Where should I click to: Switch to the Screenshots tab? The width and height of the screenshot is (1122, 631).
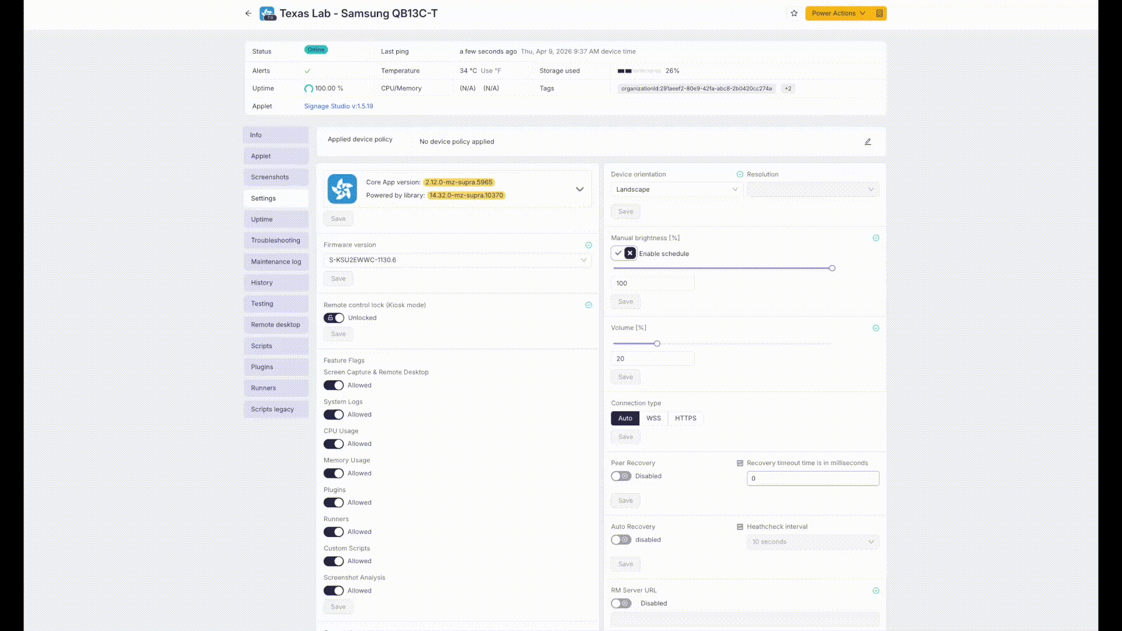[276, 177]
